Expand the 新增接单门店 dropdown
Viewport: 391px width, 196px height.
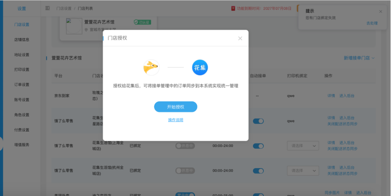tap(359, 58)
